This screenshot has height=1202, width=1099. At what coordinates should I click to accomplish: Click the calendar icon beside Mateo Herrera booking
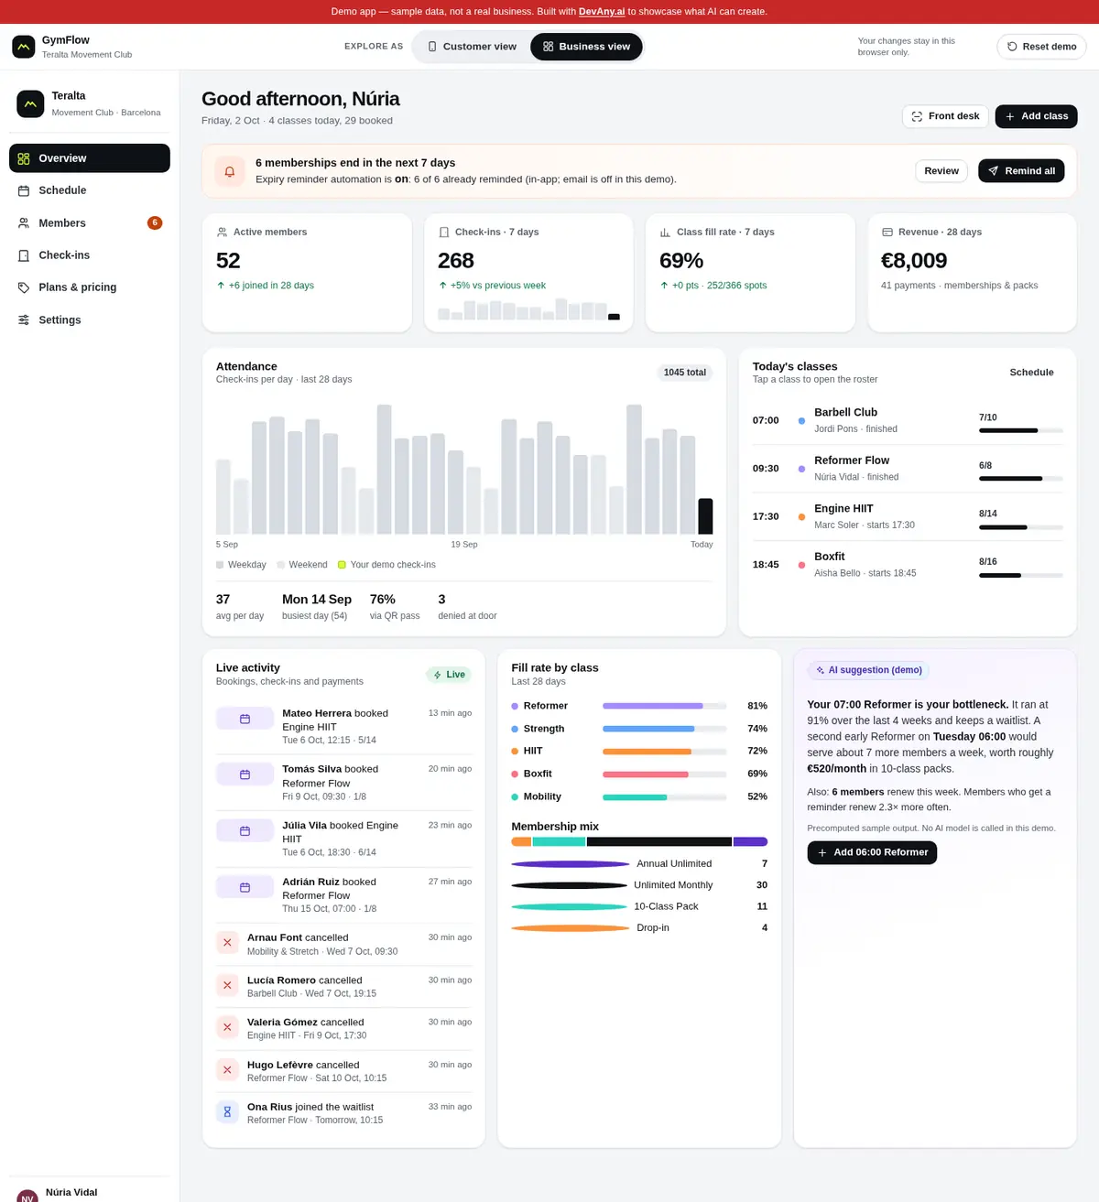(245, 719)
